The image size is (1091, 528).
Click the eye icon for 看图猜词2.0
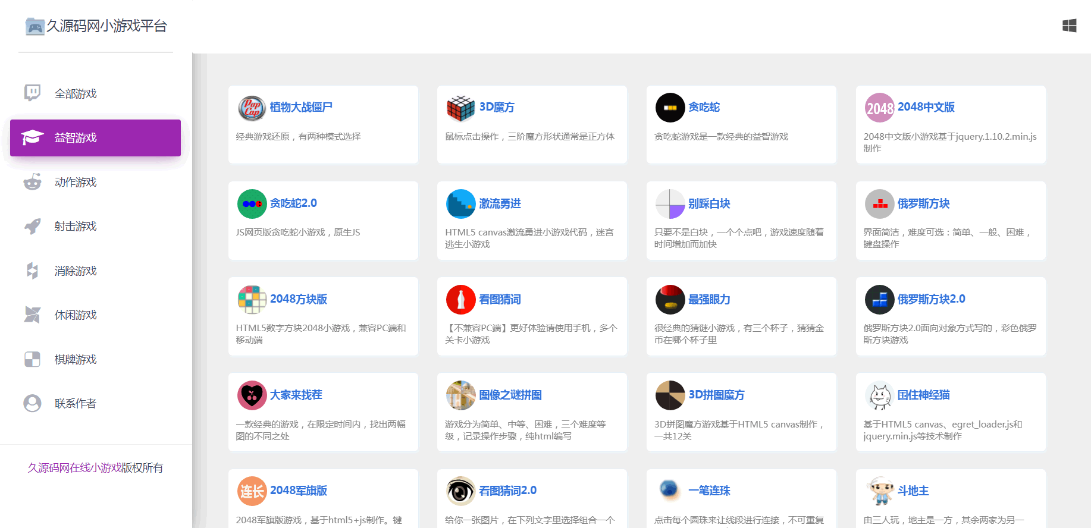[461, 491]
